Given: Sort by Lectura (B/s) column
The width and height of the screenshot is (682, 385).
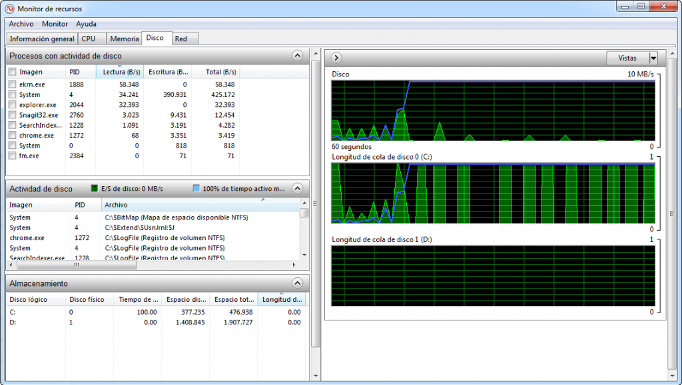Looking at the screenshot, I should [120, 72].
